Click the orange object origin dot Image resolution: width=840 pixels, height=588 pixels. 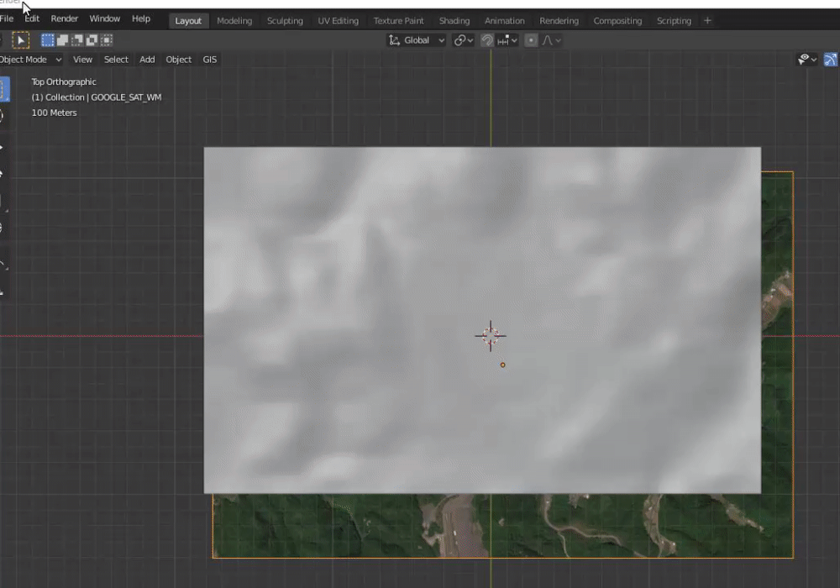point(502,365)
